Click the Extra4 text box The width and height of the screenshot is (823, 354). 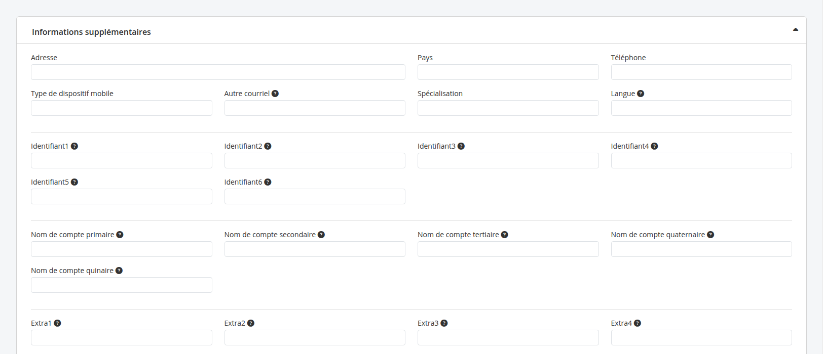[701, 338]
